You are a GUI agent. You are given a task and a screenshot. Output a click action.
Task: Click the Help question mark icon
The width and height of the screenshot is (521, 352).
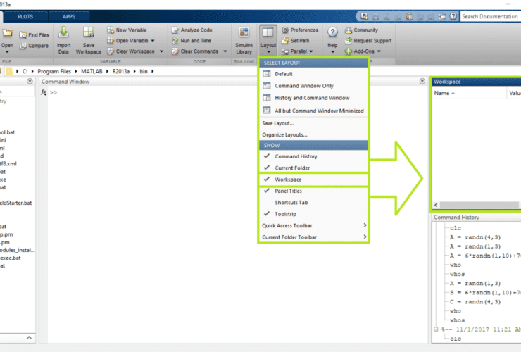pos(332,32)
